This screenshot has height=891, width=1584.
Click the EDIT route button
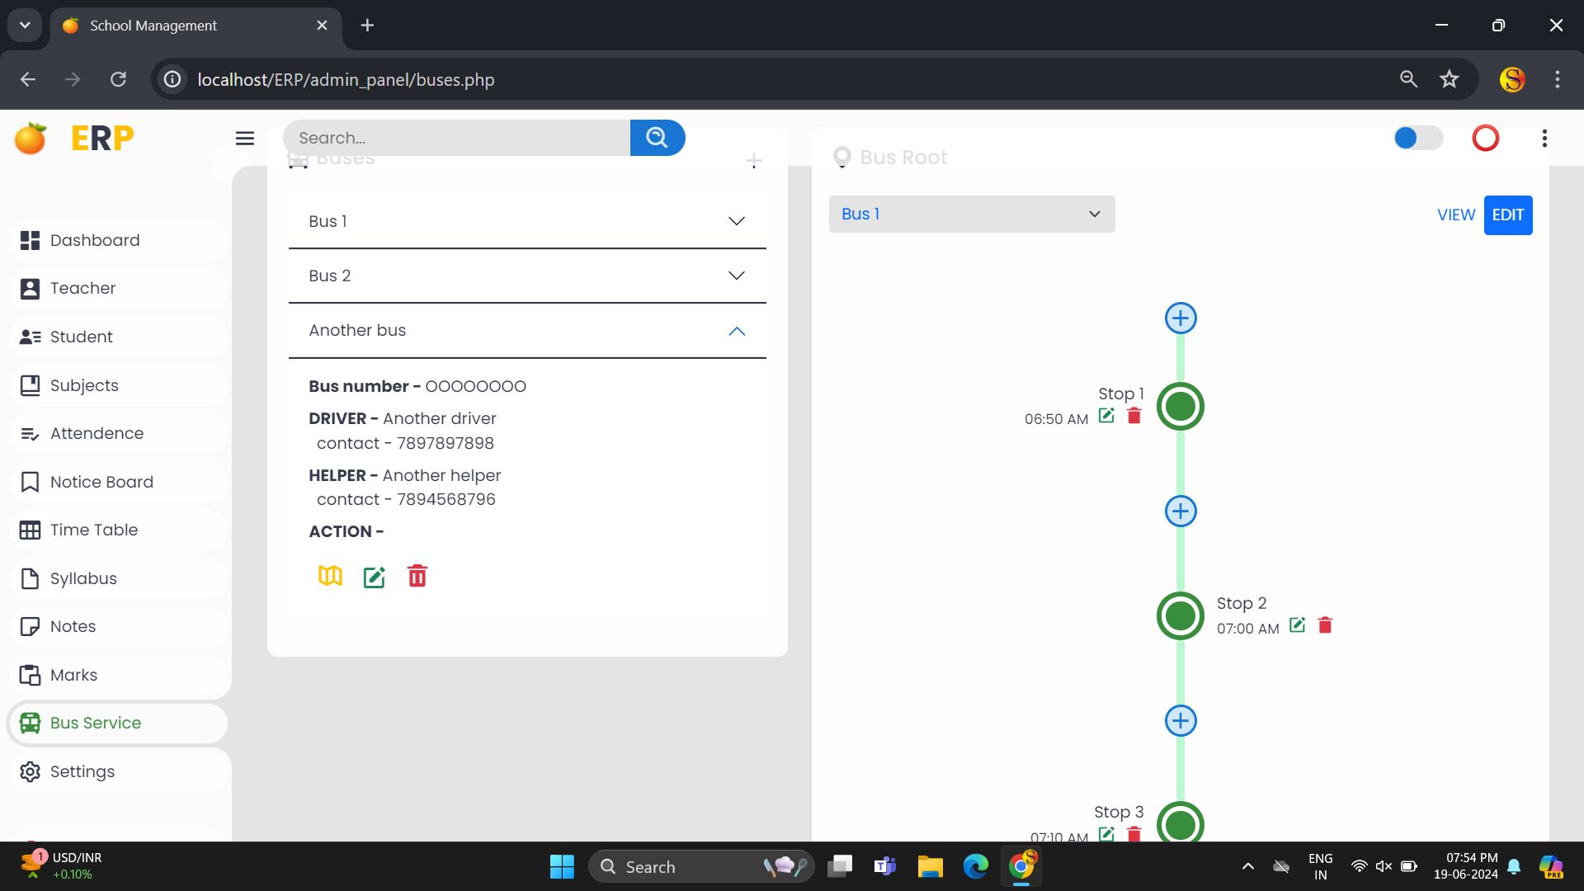(1507, 215)
